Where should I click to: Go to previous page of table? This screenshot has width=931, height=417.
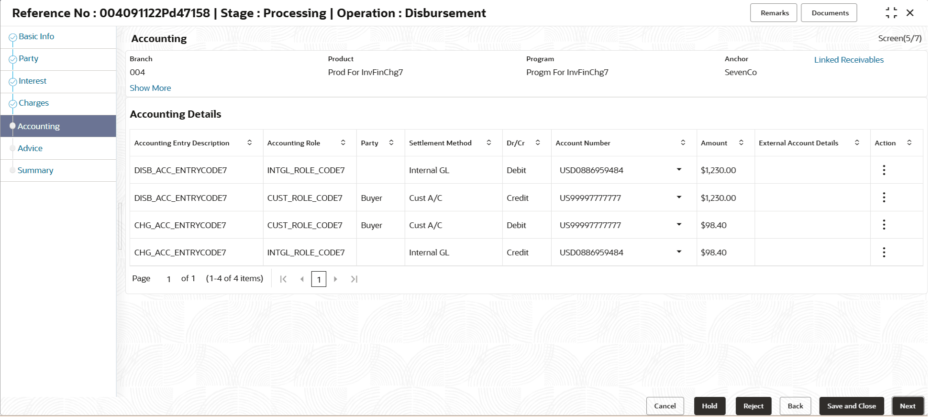pos(302,279)
